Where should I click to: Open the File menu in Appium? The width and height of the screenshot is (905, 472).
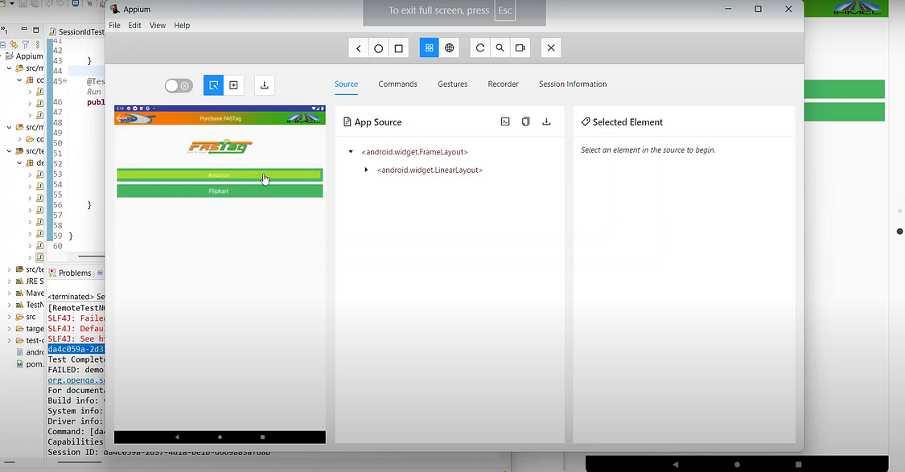point(115,26)
